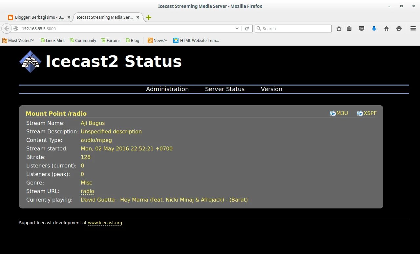Click the Mount Point /radio heading
420x254 pixels.
tap(56, 114)
